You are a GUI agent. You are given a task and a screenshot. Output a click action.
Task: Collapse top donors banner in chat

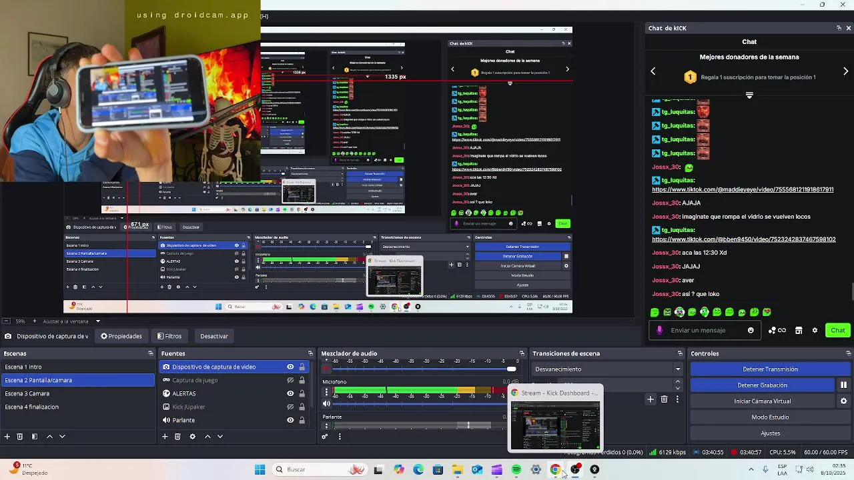(x=749, y=95)
